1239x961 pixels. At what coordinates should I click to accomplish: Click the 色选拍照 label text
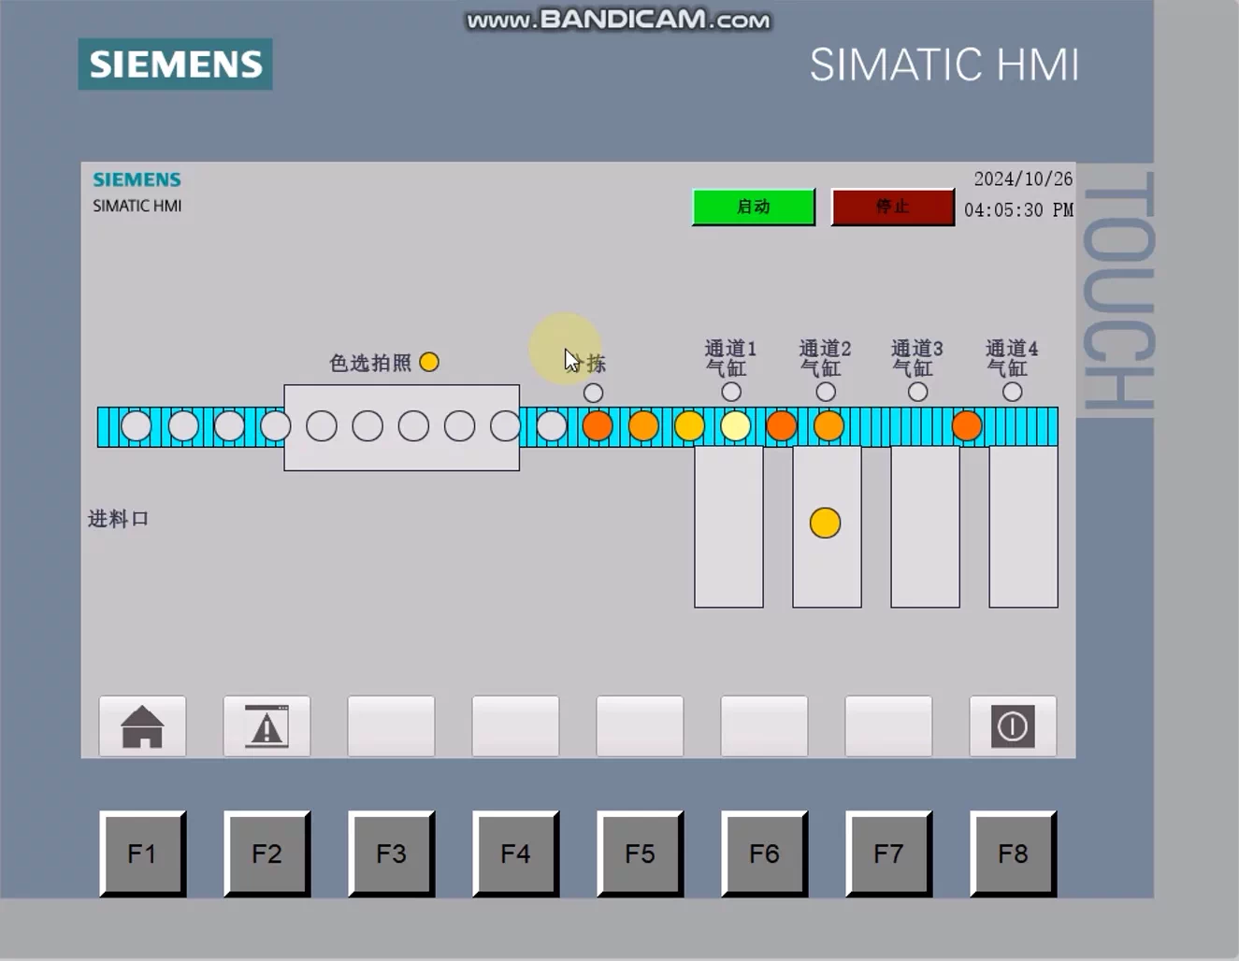[370, 363]
